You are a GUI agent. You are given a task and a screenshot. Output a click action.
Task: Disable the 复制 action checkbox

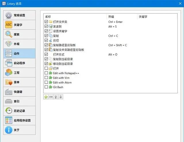[46, 36]
